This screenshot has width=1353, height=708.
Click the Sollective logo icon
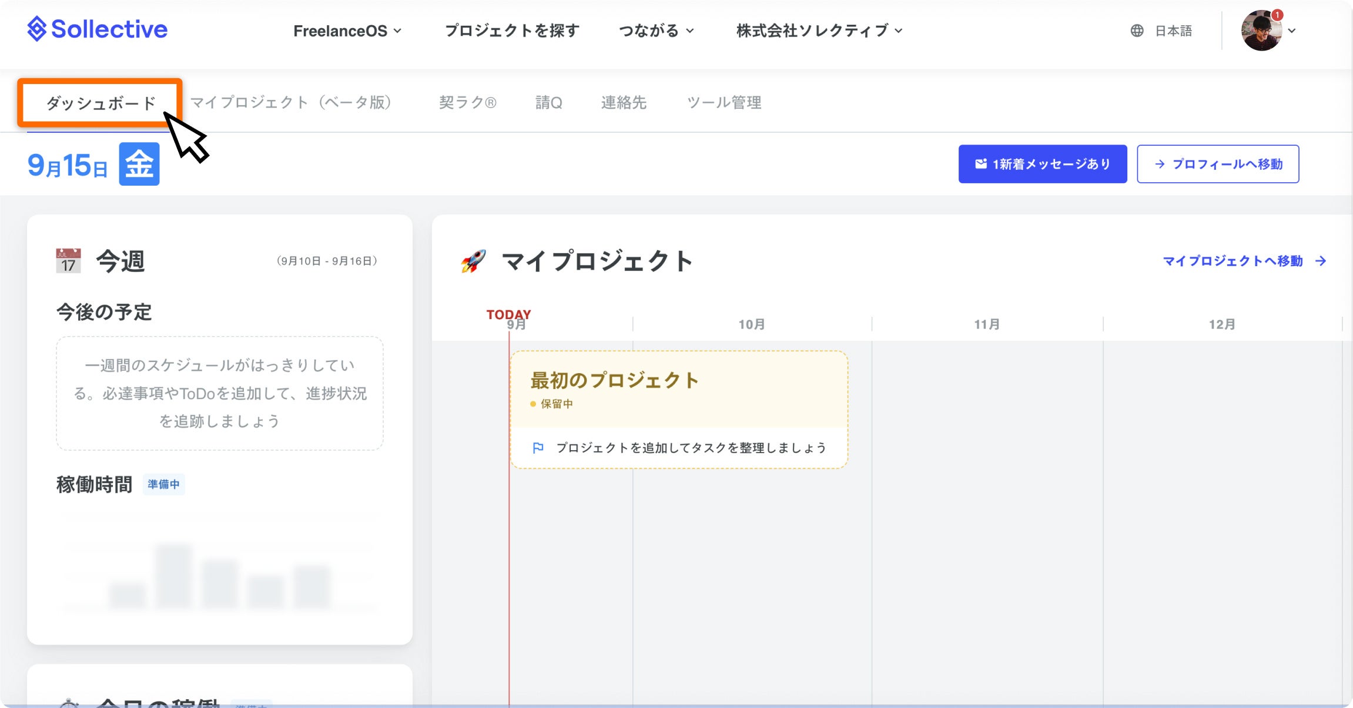[x=37, y=29]
